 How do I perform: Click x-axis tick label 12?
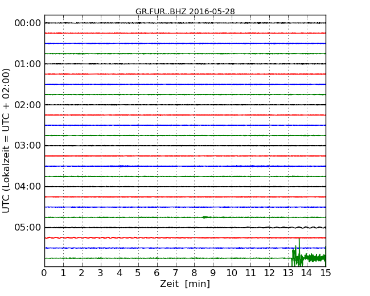[x=269, y=273]
